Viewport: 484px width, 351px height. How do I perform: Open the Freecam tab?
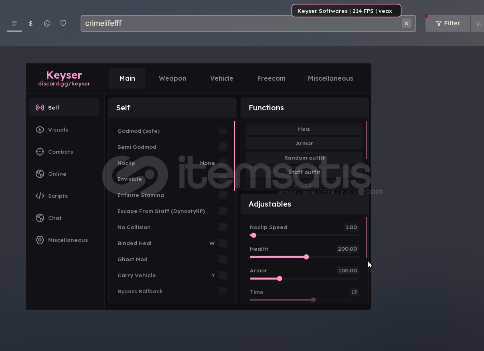point(271,78)
